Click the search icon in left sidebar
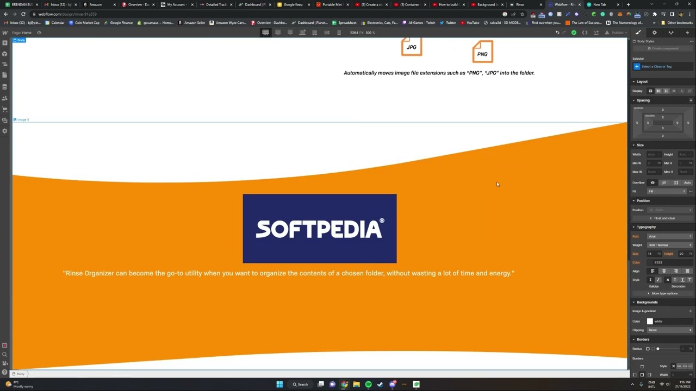Viewport: 696px width, 391px height. pos(5,355)
